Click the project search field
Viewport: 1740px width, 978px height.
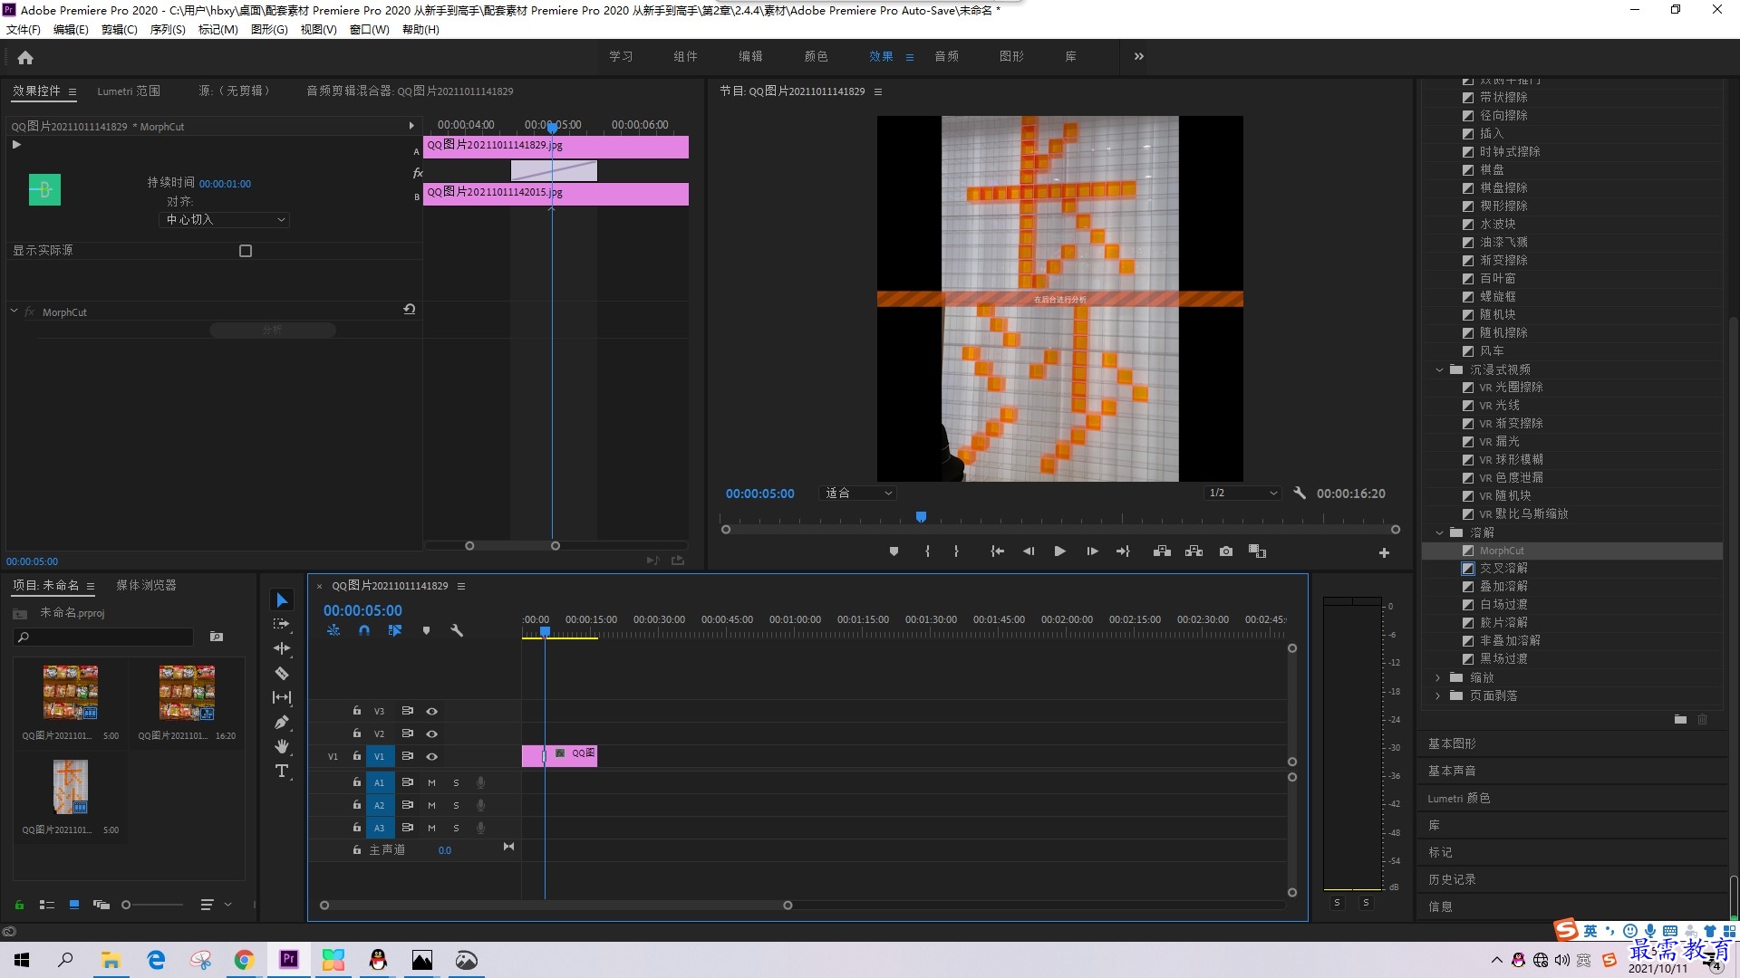point(104,638)
